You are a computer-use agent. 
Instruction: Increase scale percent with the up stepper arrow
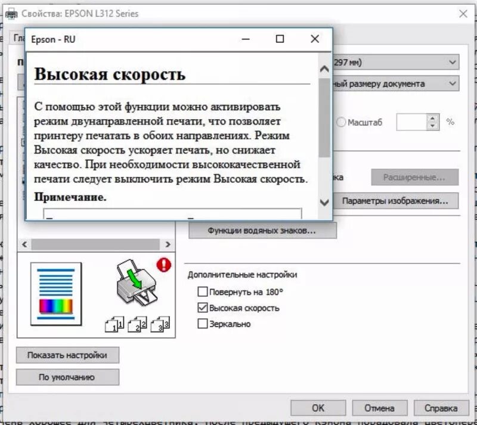tap(433, 118)
